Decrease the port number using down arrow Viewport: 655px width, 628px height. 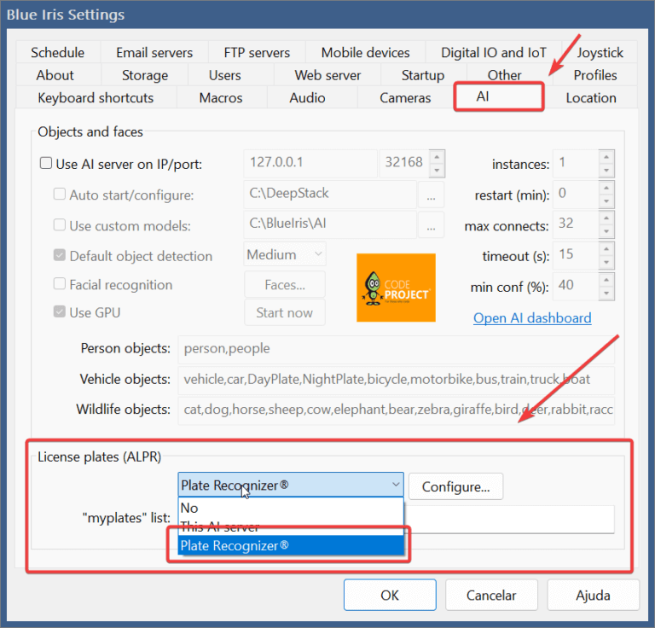(x=437, y=171)
